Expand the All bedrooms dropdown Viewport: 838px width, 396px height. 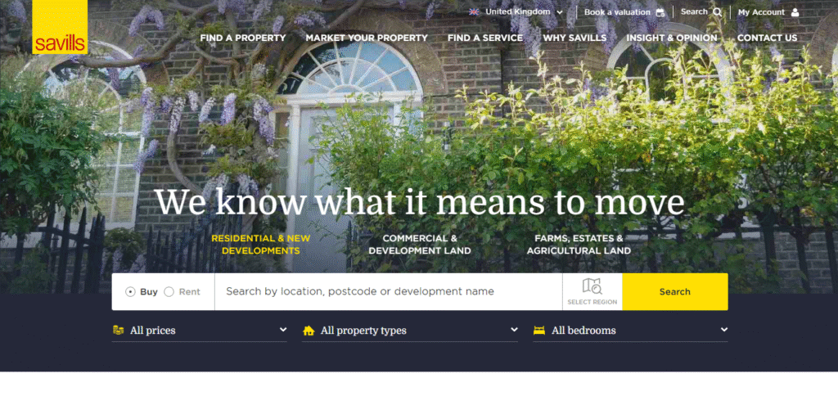pos(631,331)
